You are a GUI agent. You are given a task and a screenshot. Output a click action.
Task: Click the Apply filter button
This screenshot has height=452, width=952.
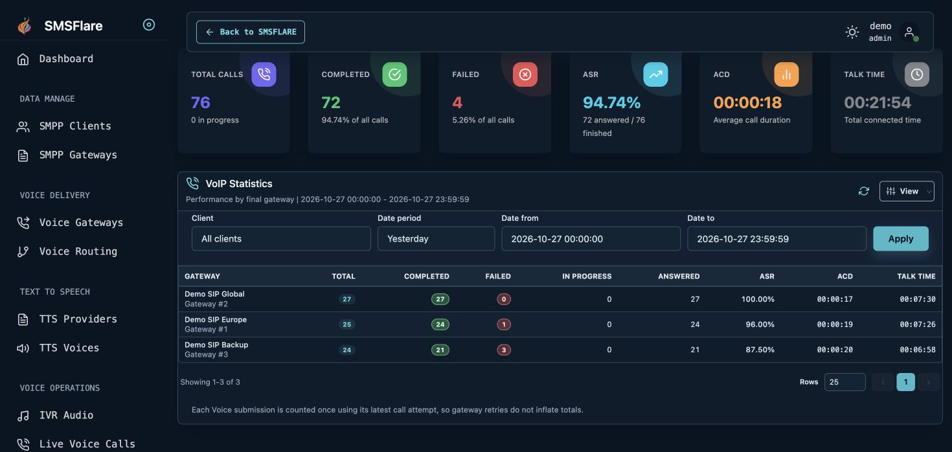[x=900, y=238]
